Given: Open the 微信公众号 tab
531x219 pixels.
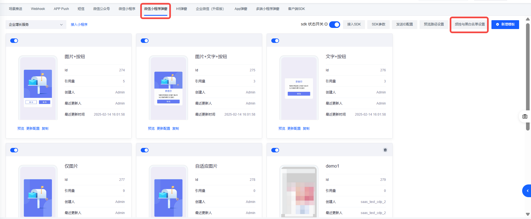Looking at the screenshot, I should (x=101, y=9).
